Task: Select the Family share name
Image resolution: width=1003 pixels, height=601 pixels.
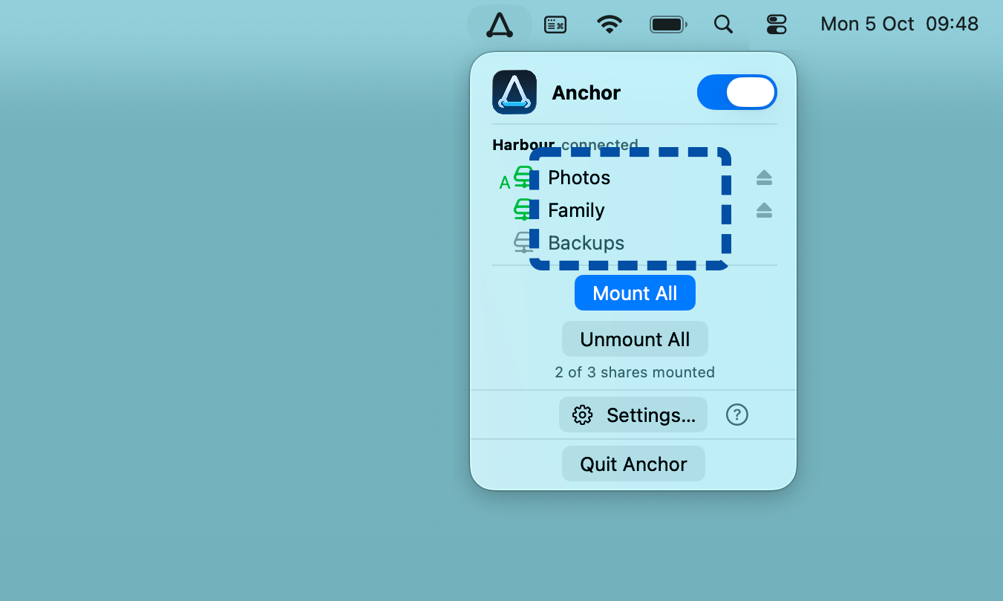Action: coord(576,210)
